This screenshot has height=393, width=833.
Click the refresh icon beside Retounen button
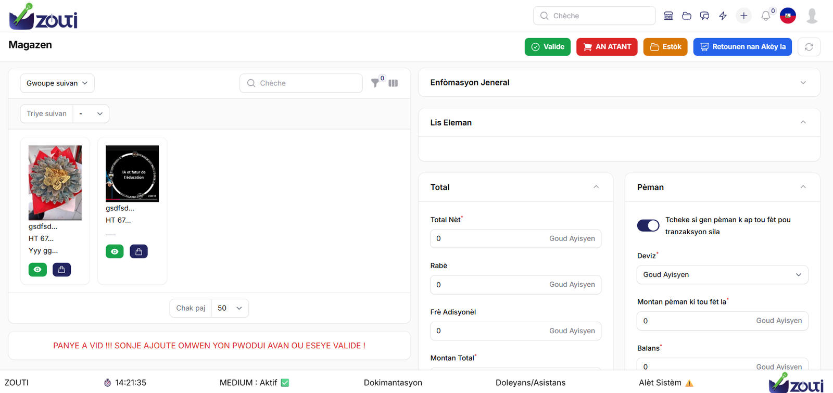809,47
